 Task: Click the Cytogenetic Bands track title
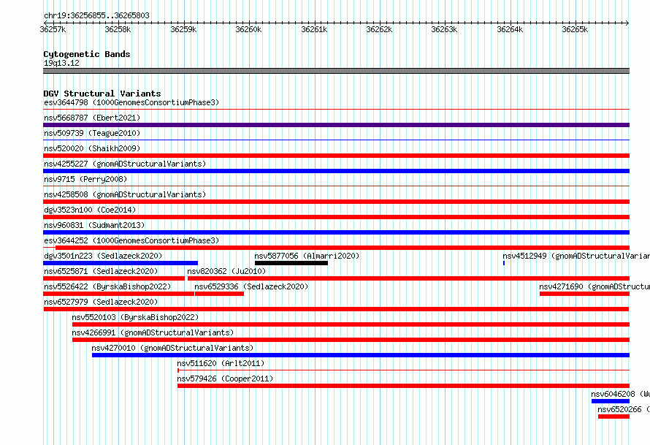click(x=87, y=54)
